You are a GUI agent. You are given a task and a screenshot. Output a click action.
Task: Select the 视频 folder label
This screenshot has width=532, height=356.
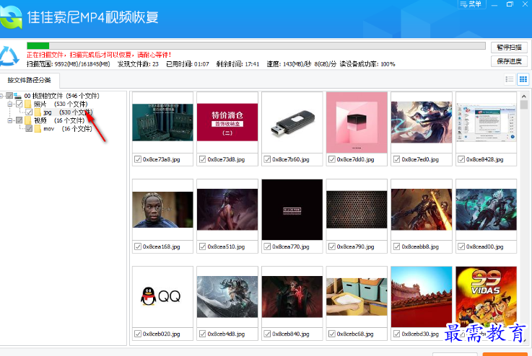[40, 120]
